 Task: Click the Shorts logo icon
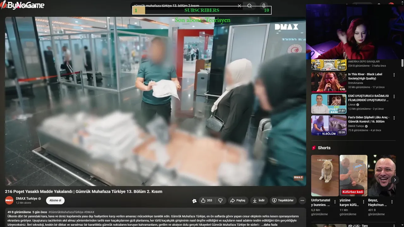click(x=314, y=148)
